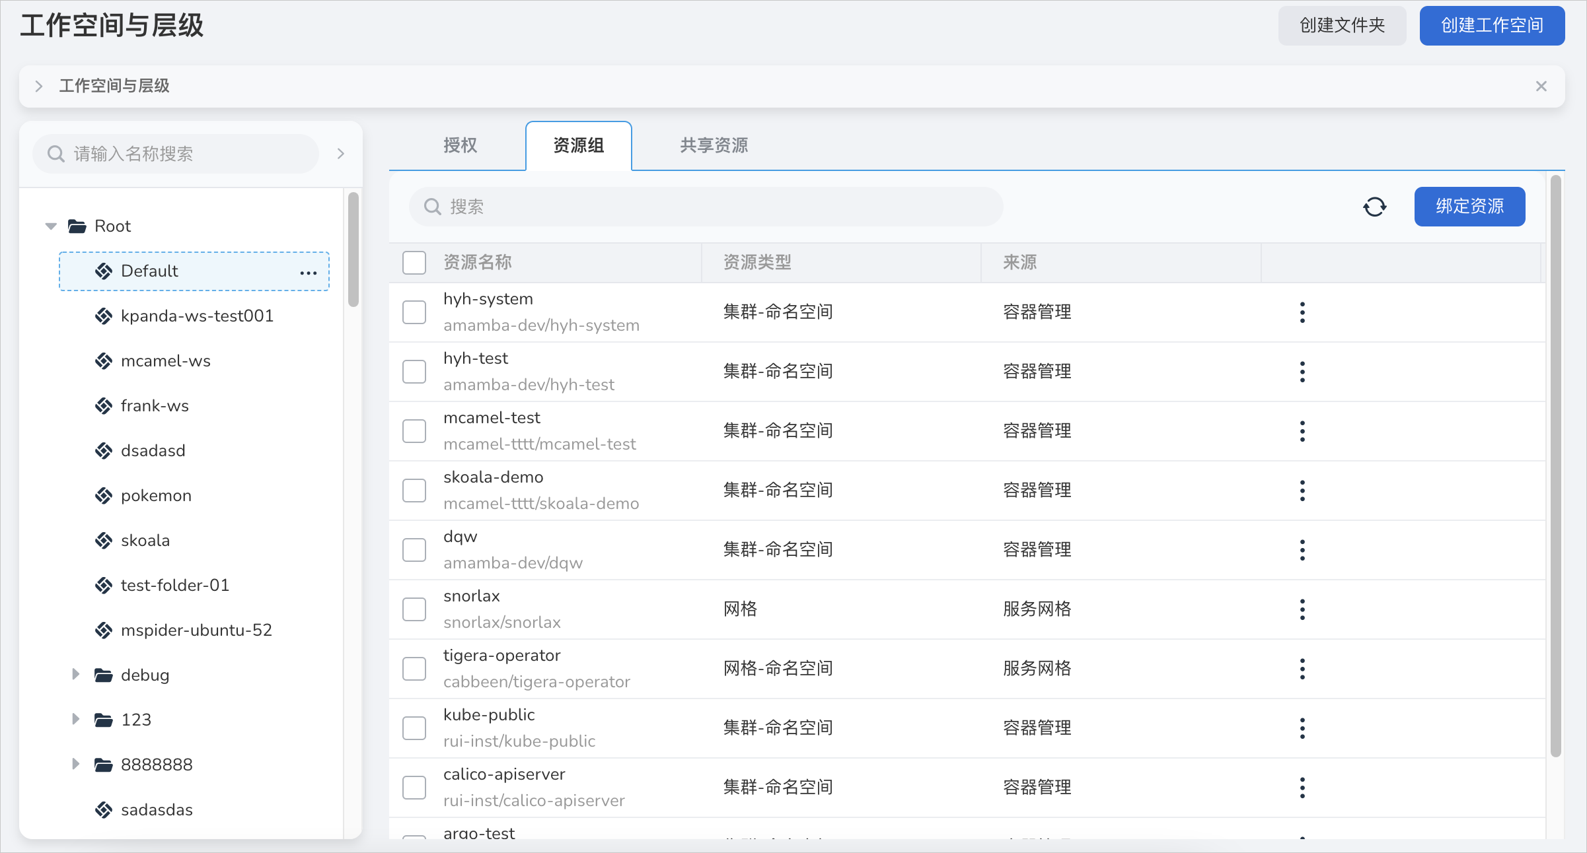The image size is (1587, 853).
Task: Click the 8888888 folder icon
Action: click(x=103, y=765)
